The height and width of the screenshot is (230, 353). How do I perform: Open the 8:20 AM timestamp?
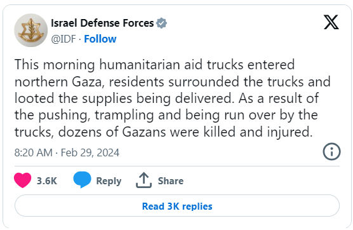(x=33, y=152)
